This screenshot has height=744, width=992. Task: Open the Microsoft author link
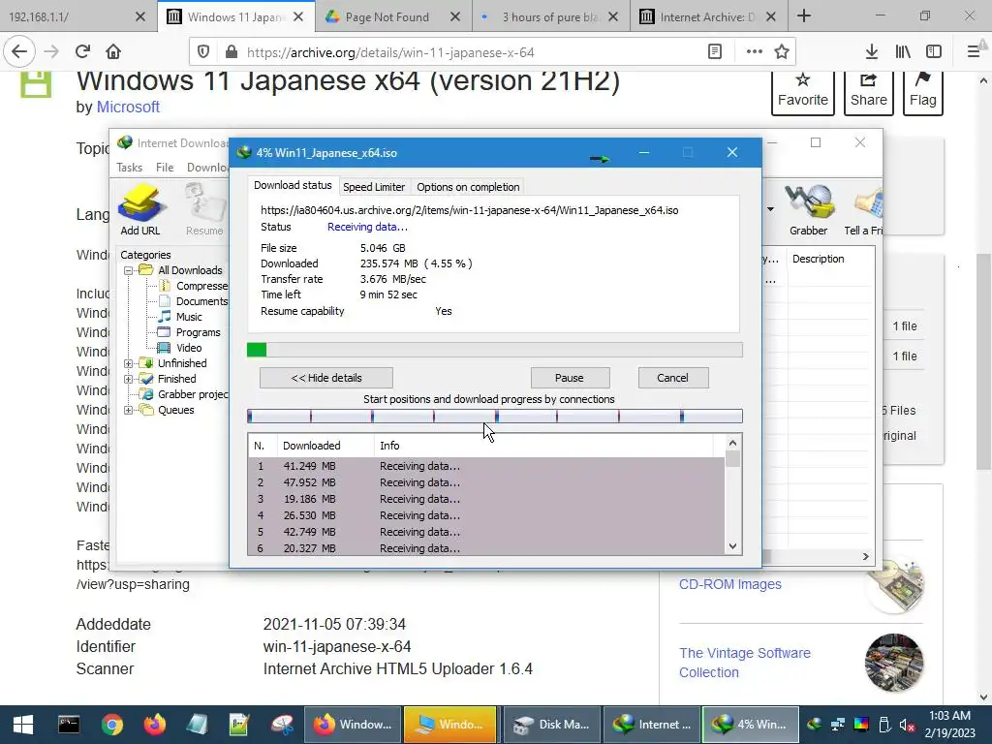[128, 107]
